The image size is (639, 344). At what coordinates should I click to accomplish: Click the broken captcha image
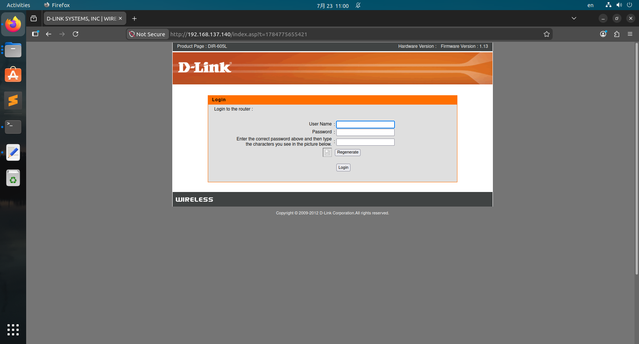pyautogui.click(x=327, y=152)
